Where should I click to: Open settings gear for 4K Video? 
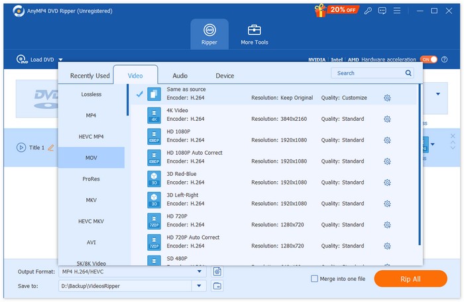coord(387,119)
